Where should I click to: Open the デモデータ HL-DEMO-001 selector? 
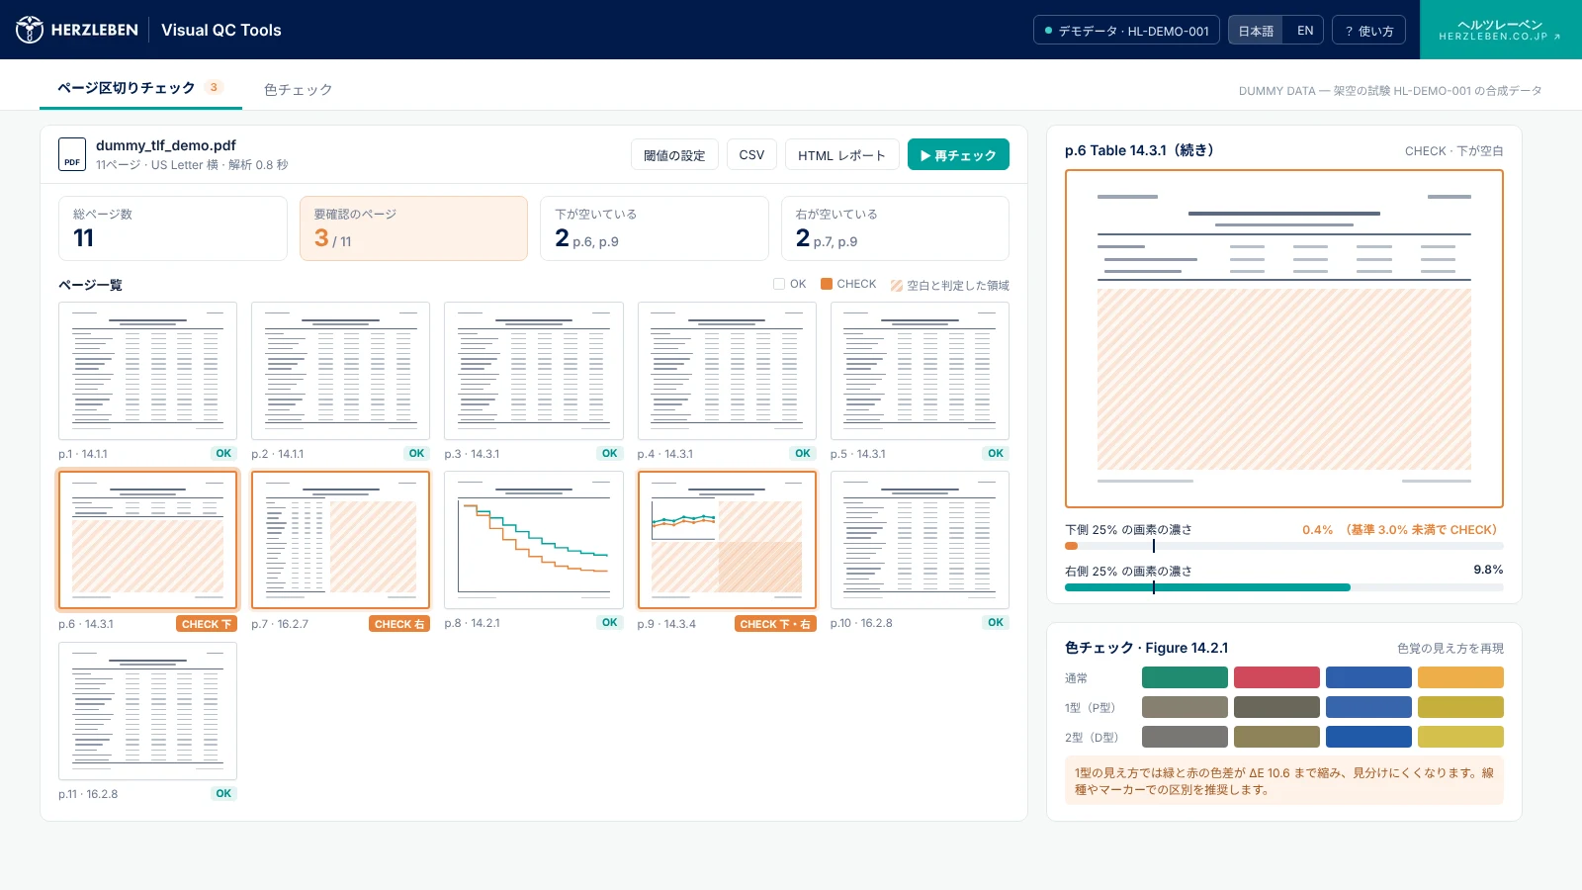(x=1126, y=31)
